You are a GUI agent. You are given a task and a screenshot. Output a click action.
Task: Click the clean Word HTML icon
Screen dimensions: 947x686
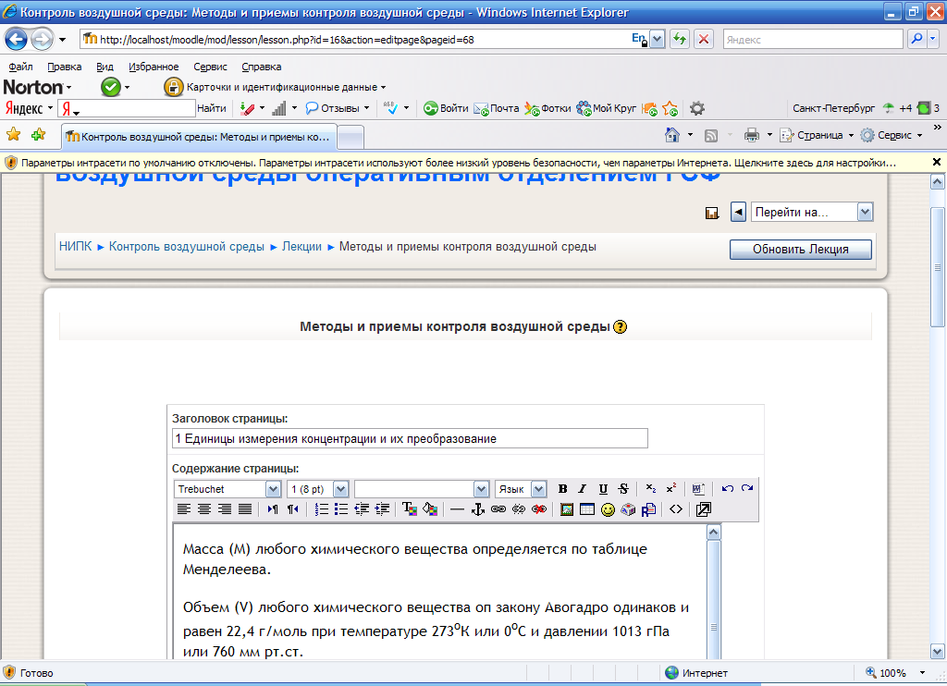(x=698, y=489)
